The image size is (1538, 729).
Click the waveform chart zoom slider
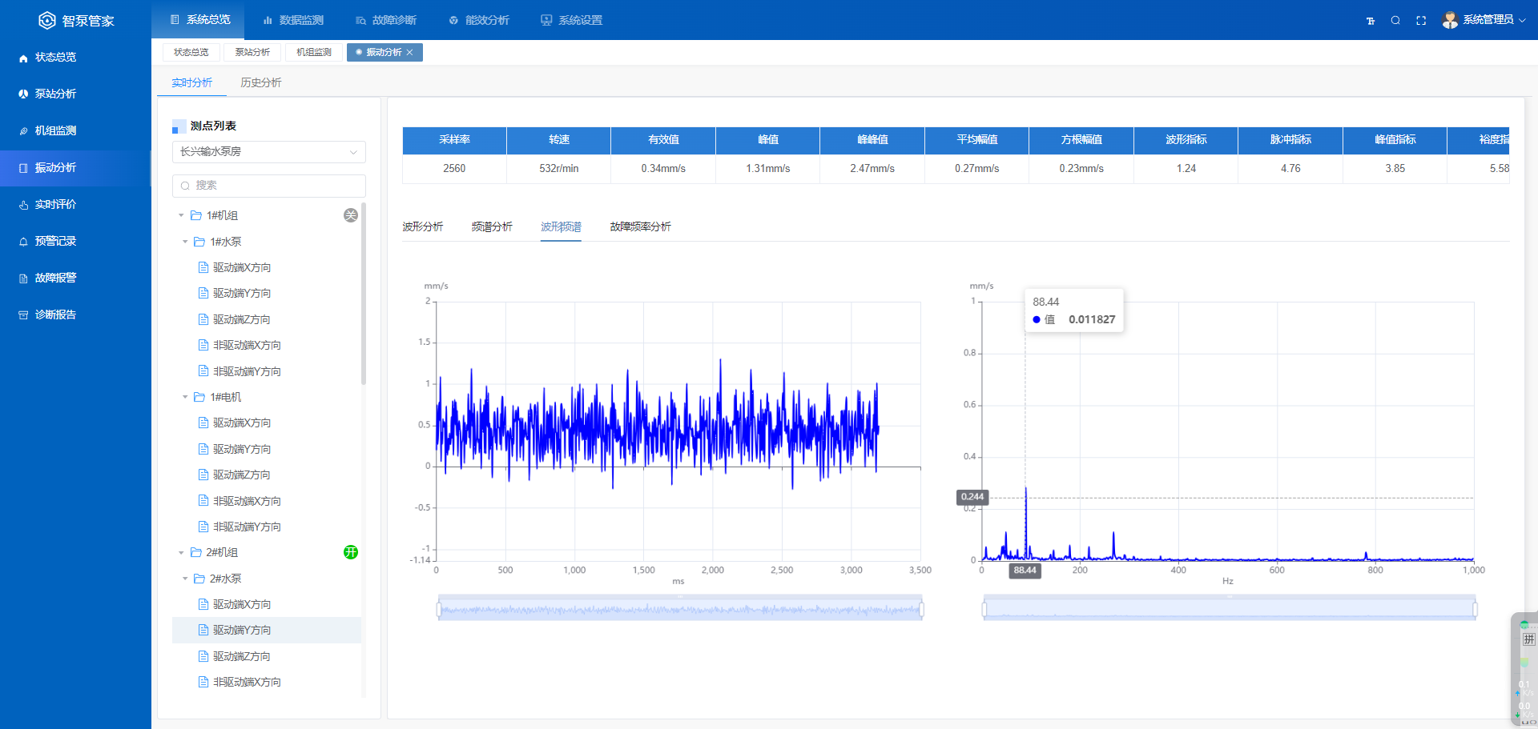[679, 610]
